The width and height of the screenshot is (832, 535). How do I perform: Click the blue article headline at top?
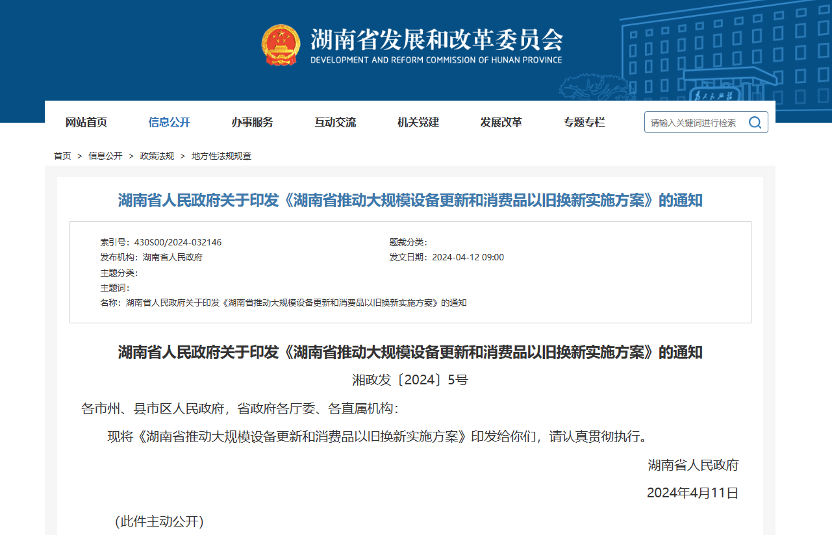pyautogui.click(x=410, y=200)
